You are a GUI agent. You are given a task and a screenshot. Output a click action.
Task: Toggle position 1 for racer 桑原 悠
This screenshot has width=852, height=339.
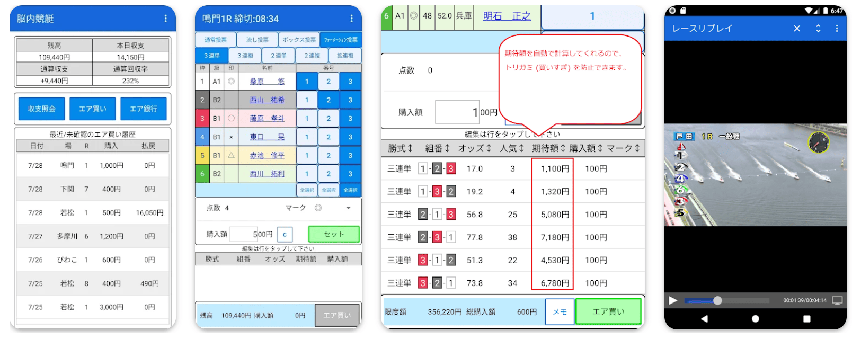point(307,82)
